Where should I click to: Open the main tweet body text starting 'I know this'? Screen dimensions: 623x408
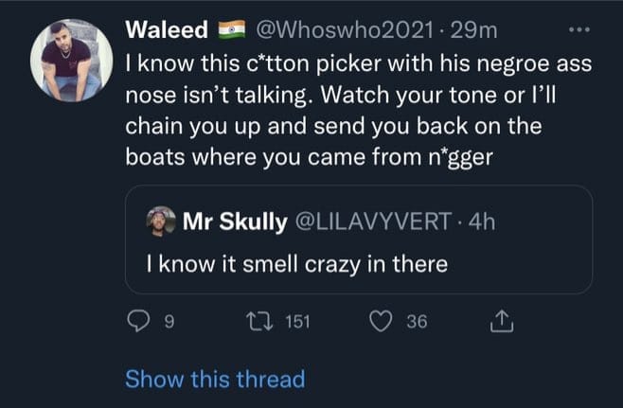pos(359,110)
